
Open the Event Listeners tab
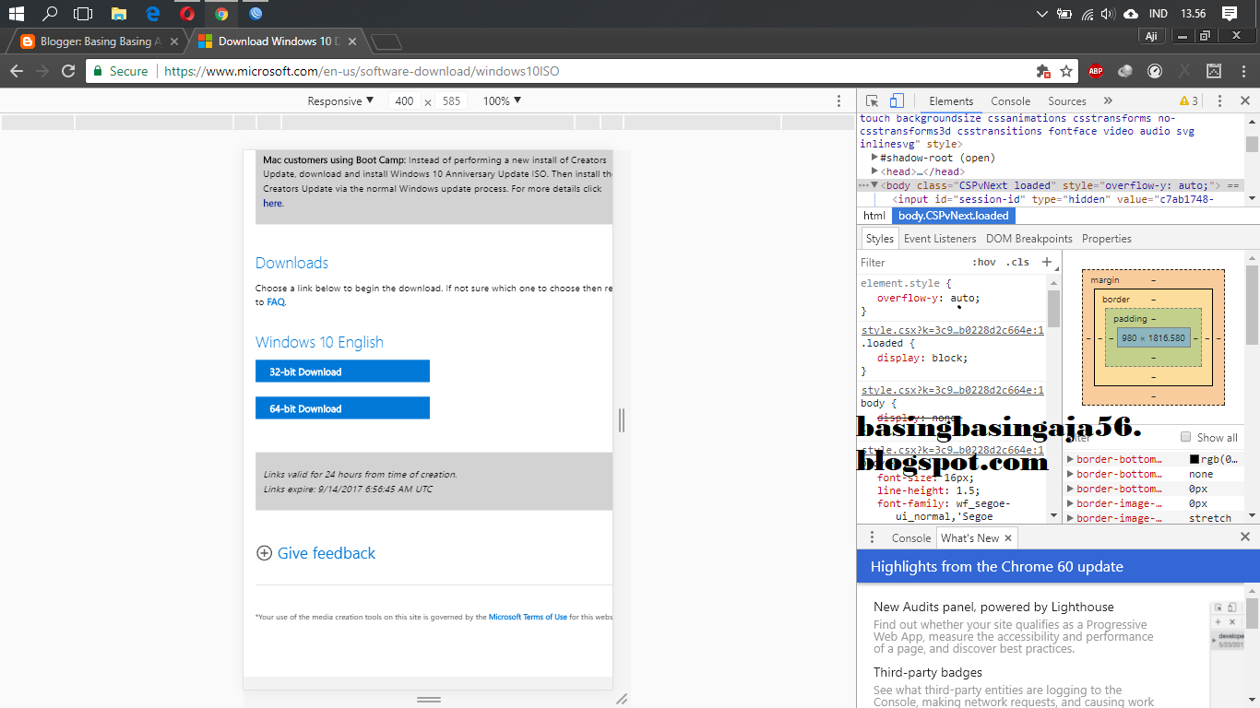tap(940, 239)
